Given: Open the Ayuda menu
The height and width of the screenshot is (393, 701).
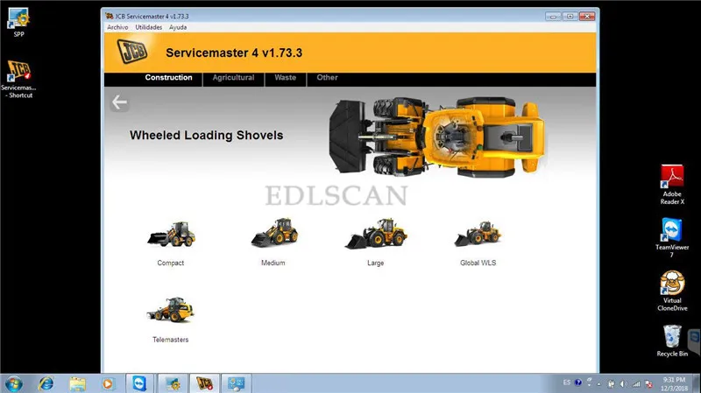Looking at the screenshot, I should [178, 27].
